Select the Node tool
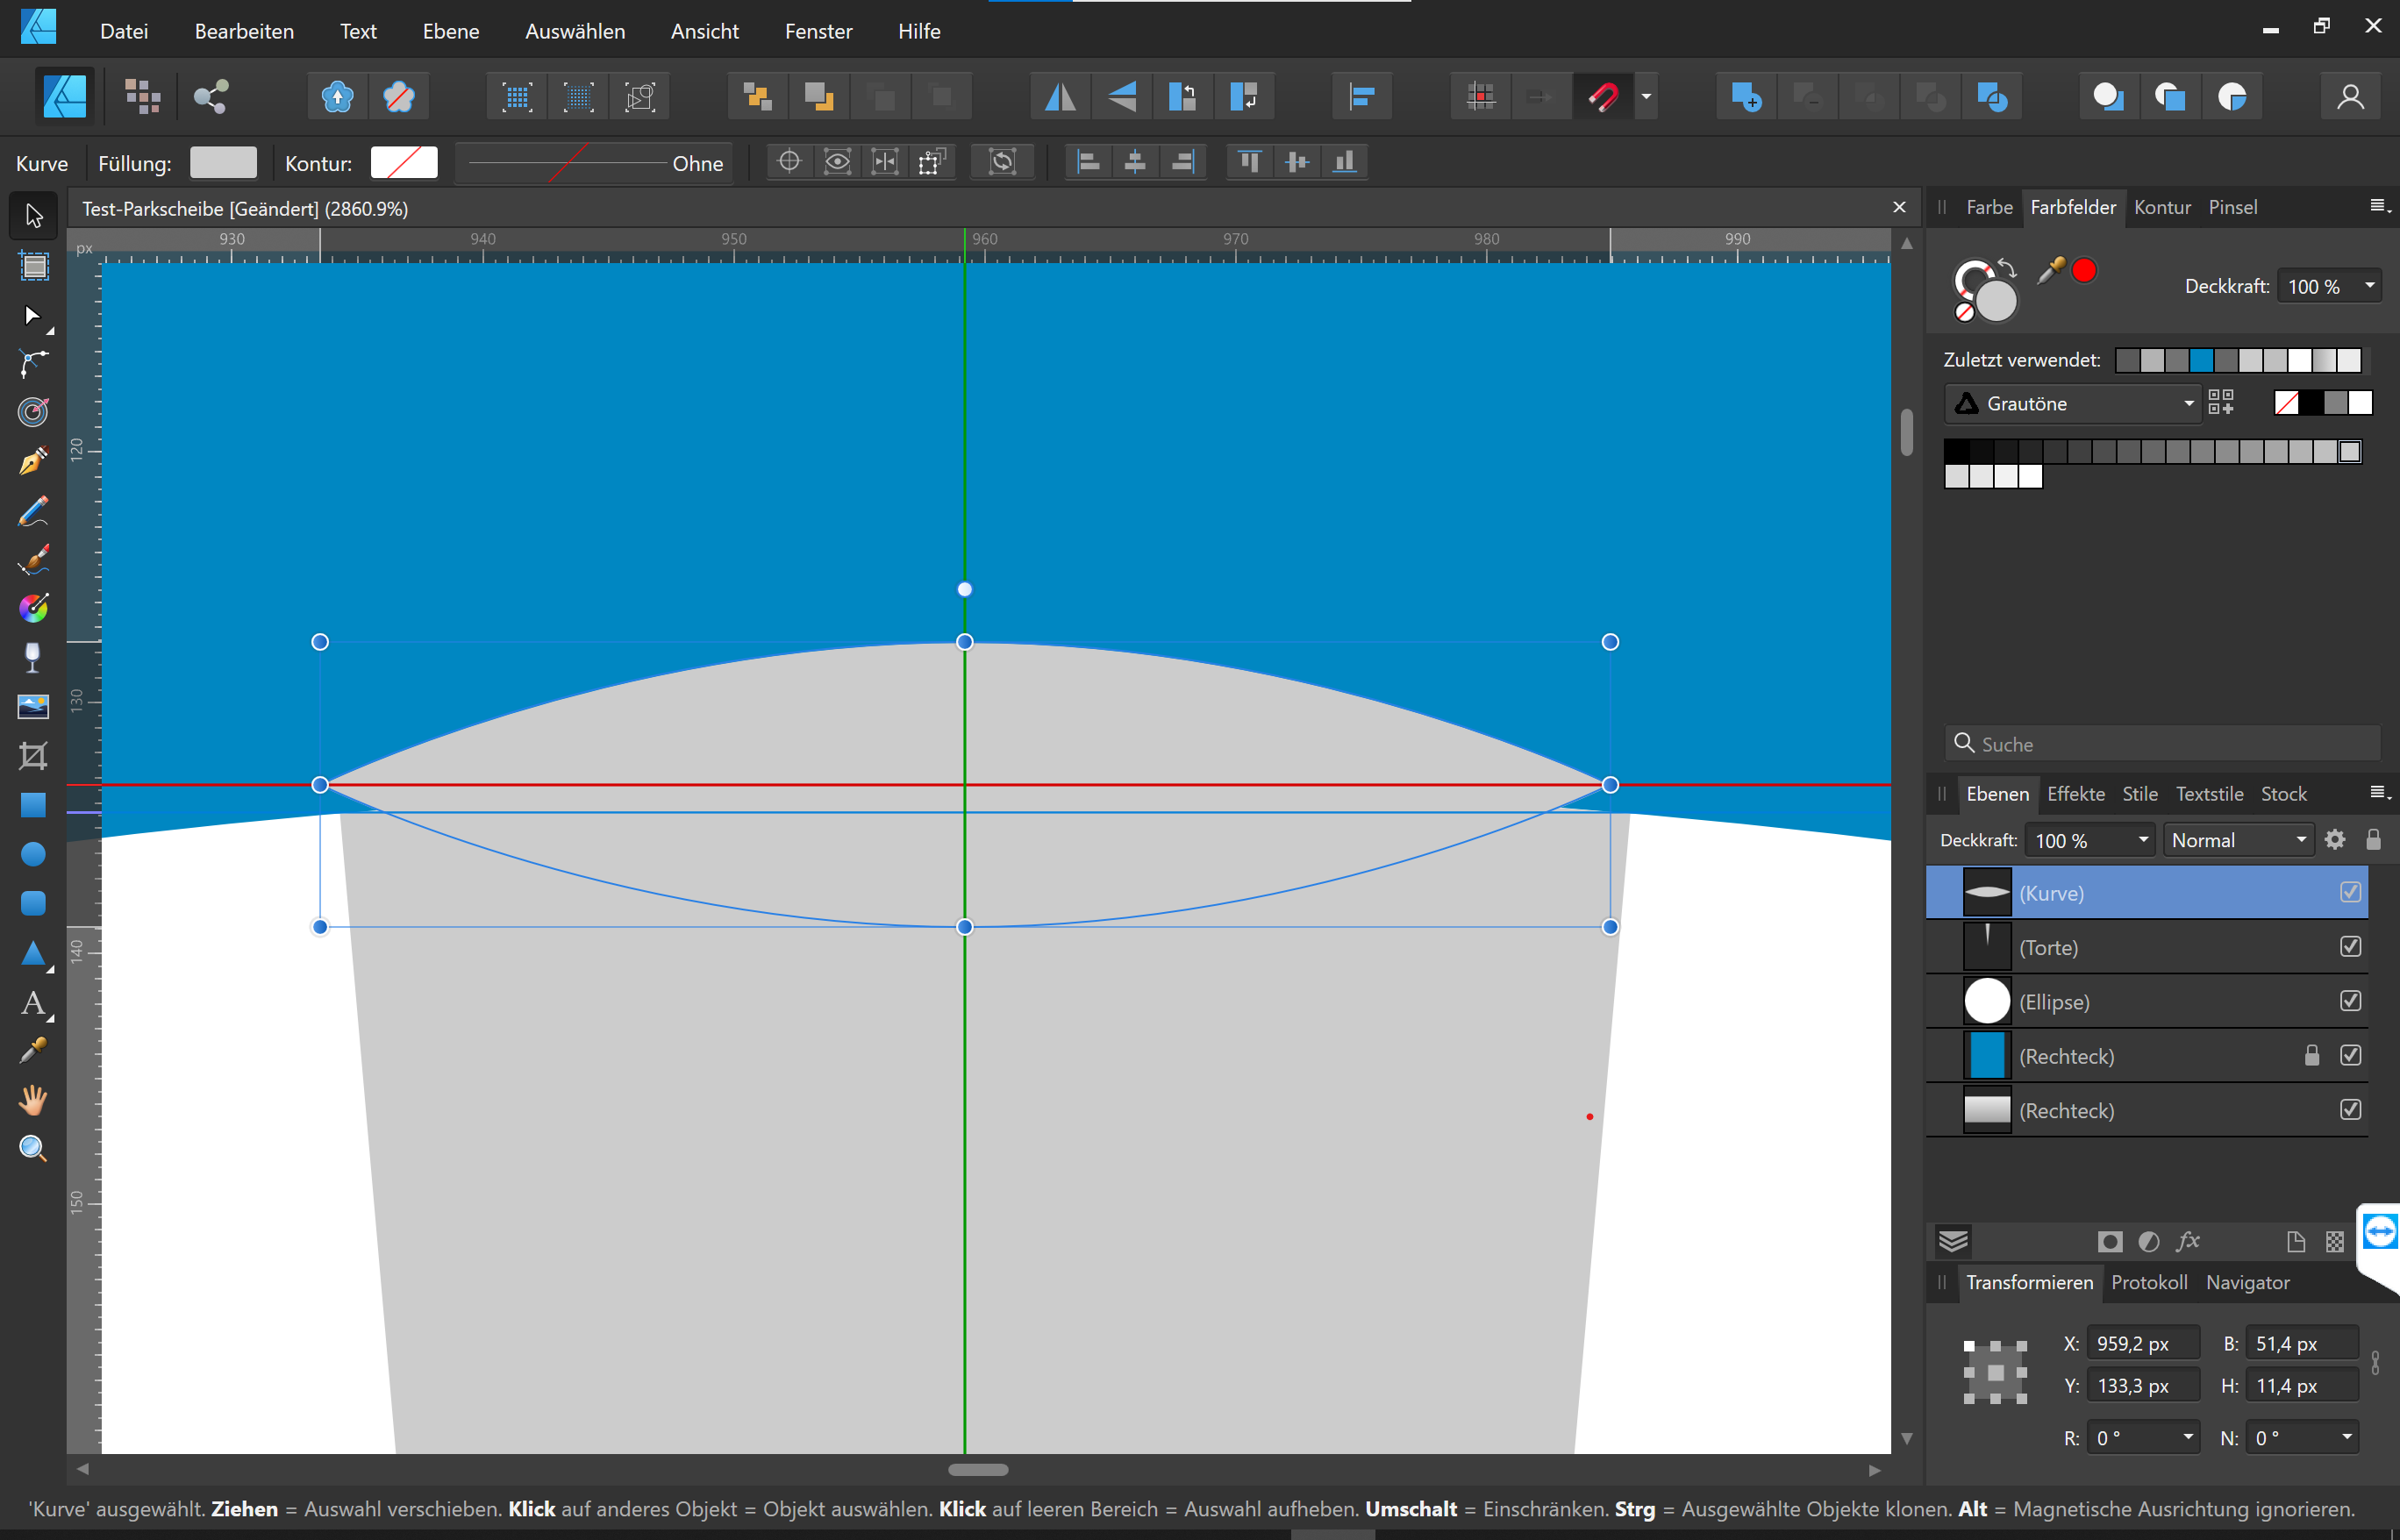The width and height of the screenshot is (2400, 1540). tap(33, 316)
